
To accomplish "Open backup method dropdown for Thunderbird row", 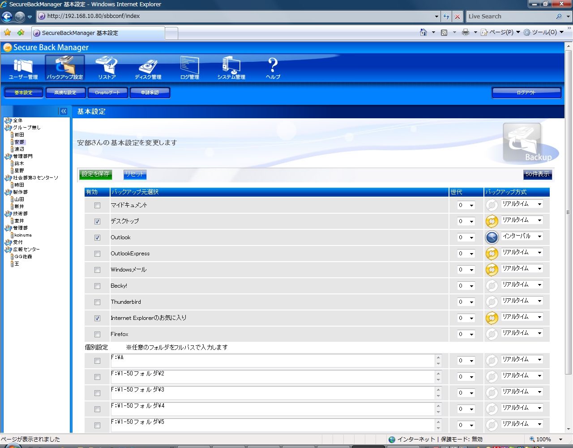I will (522, 301).
